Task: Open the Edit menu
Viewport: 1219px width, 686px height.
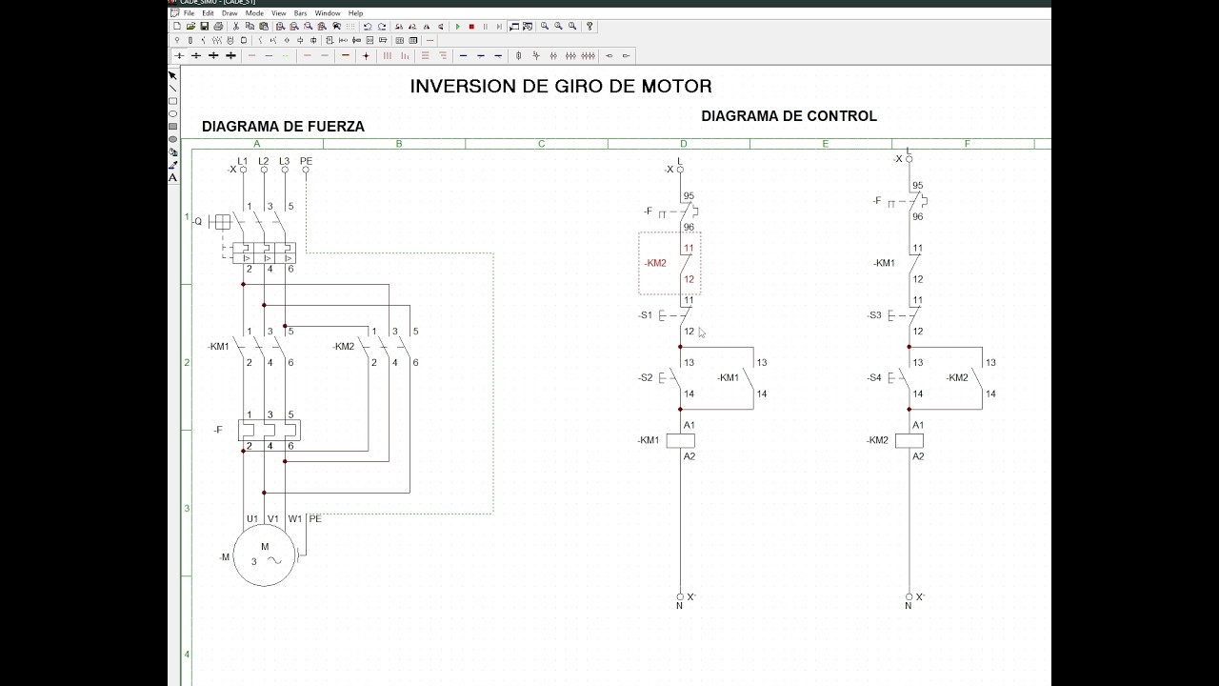Action: click(x=208, y=13)
